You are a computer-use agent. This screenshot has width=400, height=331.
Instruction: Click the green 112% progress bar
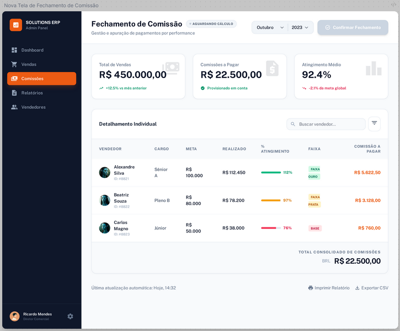tap(271, 172)
